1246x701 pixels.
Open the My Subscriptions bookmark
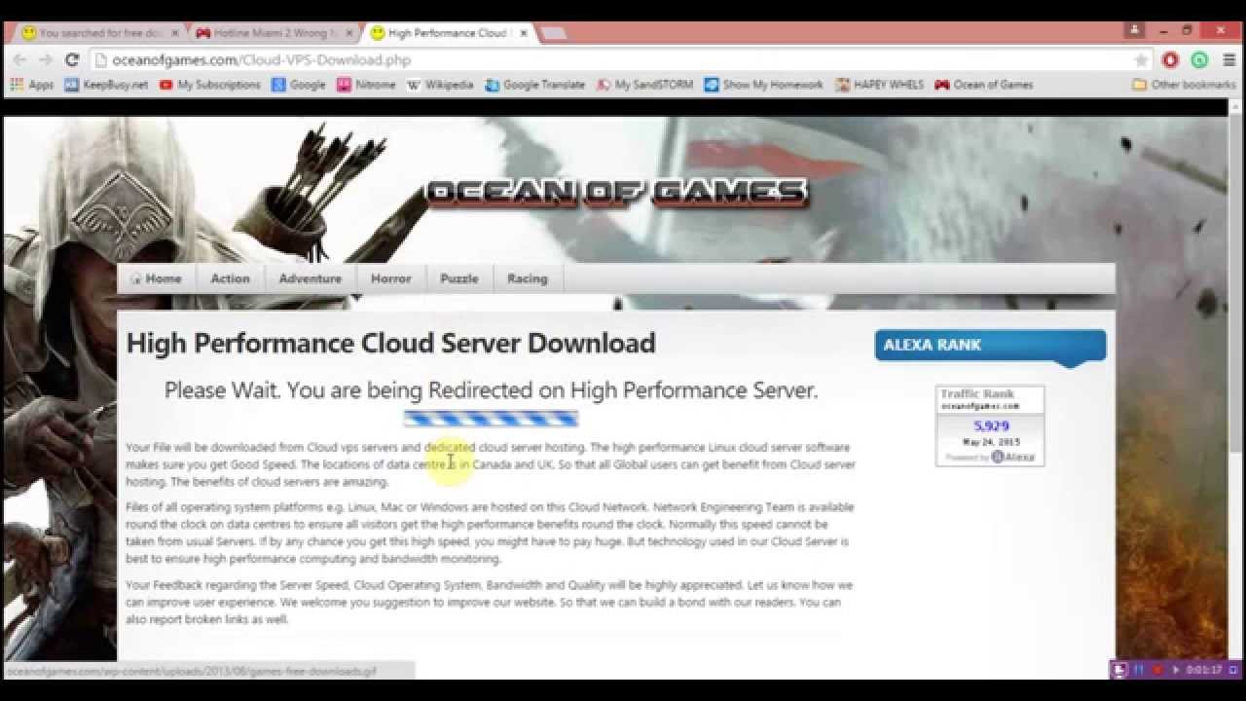coord(209,85)
